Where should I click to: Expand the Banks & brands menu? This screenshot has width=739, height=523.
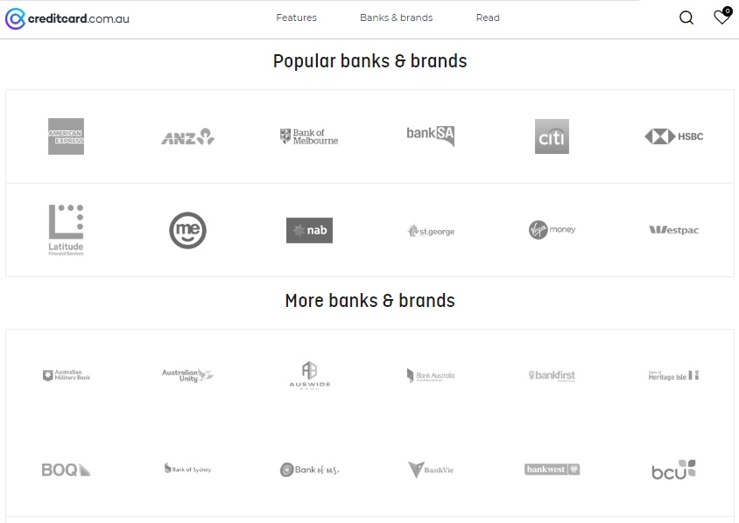click(397, 17)
